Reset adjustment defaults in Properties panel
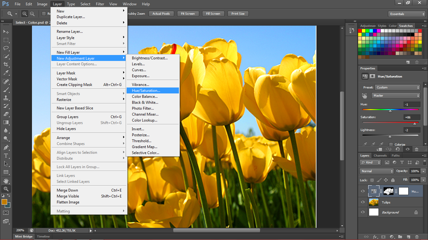 397,149
